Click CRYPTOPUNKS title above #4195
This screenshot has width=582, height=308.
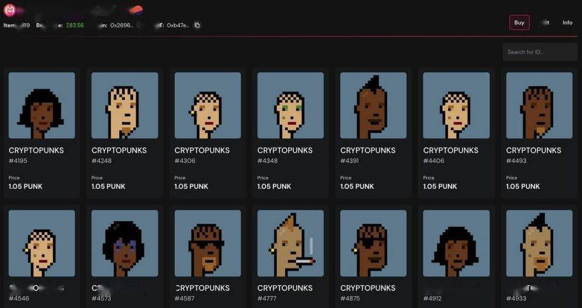pos(36,151)
